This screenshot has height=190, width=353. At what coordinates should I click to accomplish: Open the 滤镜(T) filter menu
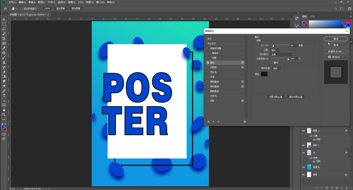(71, 2)
